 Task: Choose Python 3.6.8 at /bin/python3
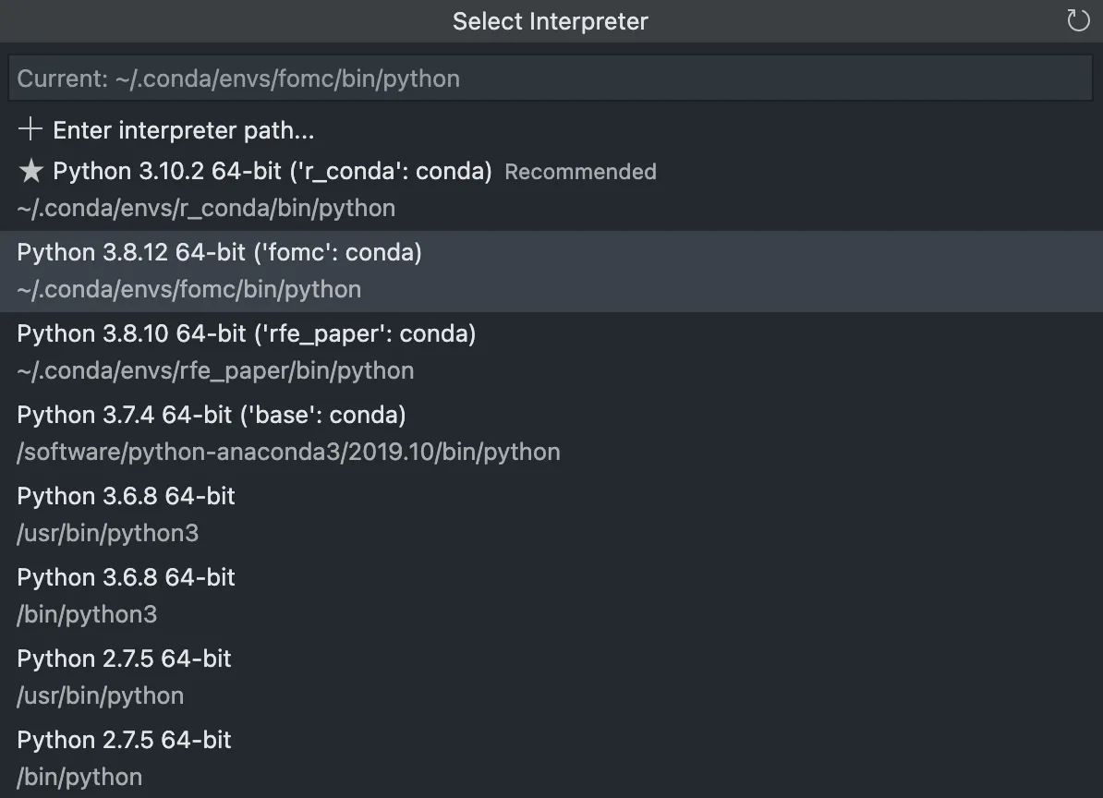click(551, 597)
